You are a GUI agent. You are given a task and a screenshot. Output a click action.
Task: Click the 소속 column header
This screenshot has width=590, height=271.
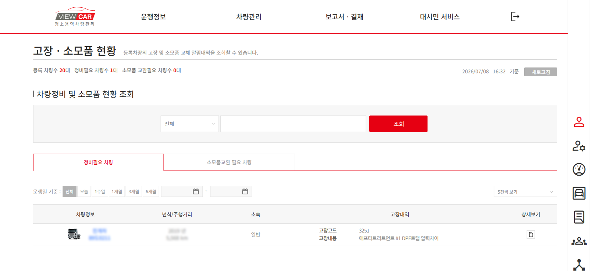click(x=256, y=214)
